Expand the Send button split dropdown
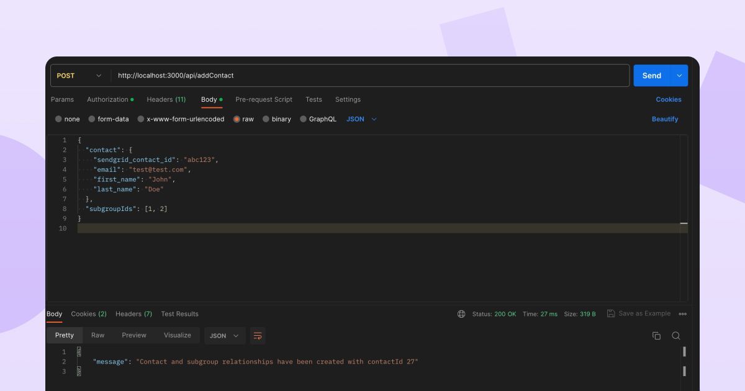This screenshot has width=745, height=391. coord(680,75)
